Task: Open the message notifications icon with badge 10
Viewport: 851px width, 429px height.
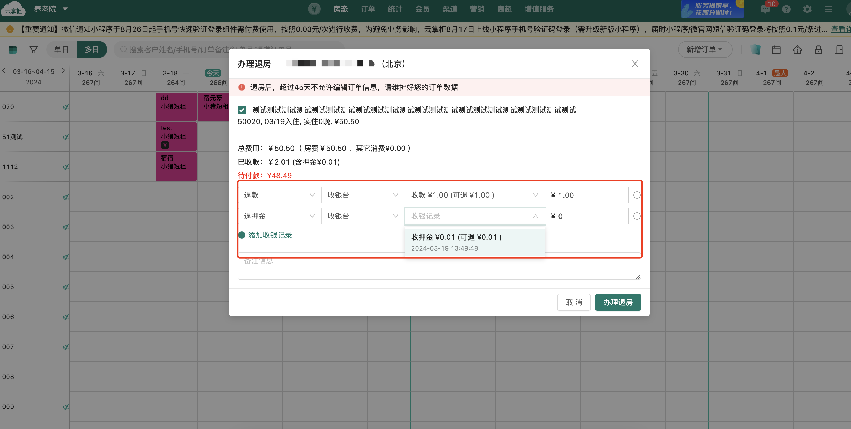Action: tap(765, 9)
